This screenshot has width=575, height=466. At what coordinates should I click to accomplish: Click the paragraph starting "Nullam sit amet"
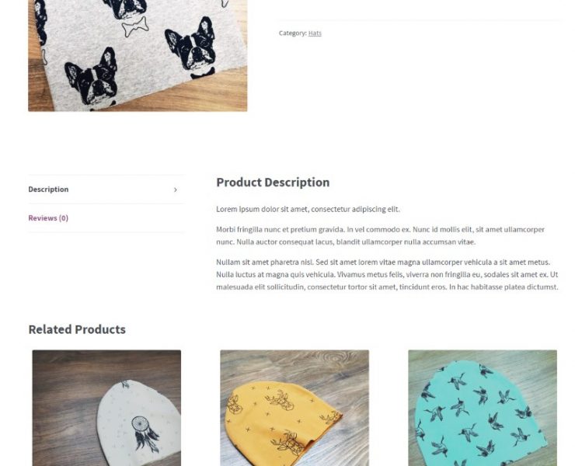point(387,274)
